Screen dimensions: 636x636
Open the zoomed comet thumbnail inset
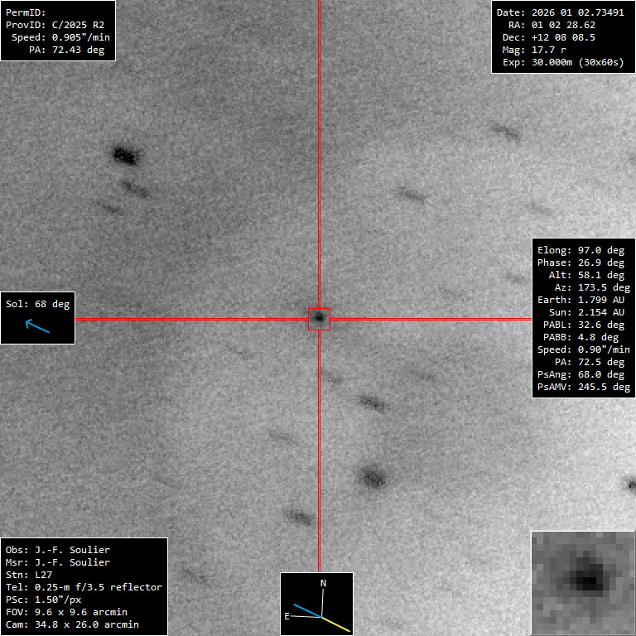pyautogui.click(x=582, y=582)
